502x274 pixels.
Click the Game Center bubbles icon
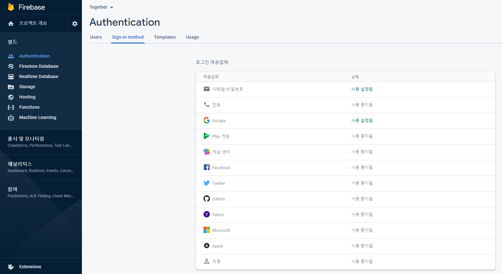(207, 152)
